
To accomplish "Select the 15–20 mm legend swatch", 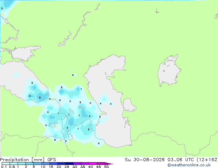I will (53, 164).
